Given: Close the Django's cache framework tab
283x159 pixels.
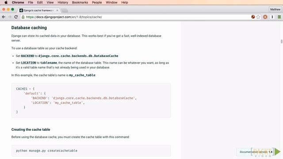Looking at the screenshot, I should point(57,11).
